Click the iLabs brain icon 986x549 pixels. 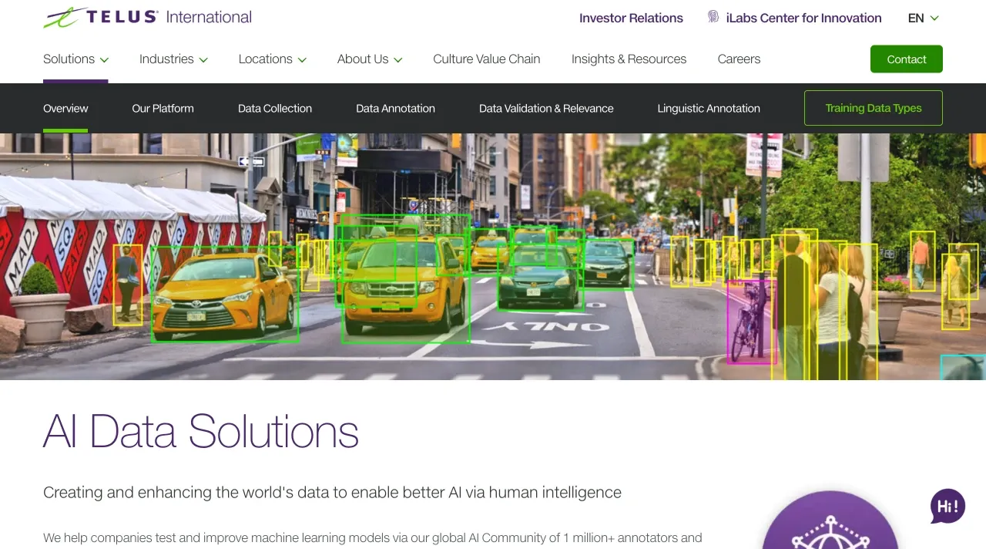pyautogui.click(x=713, y=17)
